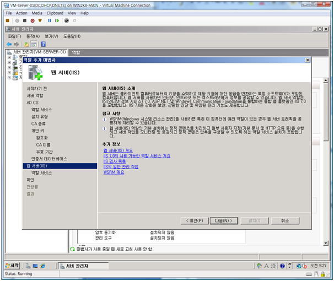This screenshot has height=281, width=334.
Task: Open 보기(V) menu in 서버 관리자
Action: 51,36
